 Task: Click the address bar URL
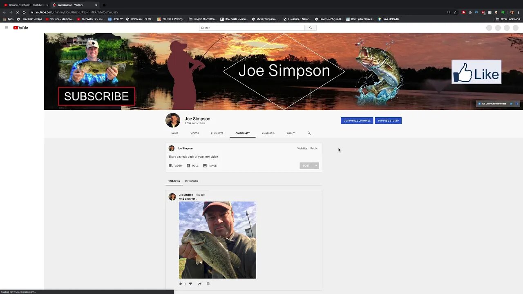click(x=76, y=12)
